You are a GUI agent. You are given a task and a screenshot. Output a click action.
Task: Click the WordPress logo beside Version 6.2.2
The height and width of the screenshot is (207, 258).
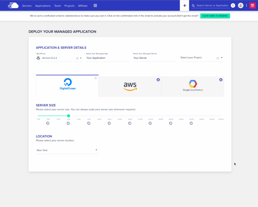click(38, 58)
